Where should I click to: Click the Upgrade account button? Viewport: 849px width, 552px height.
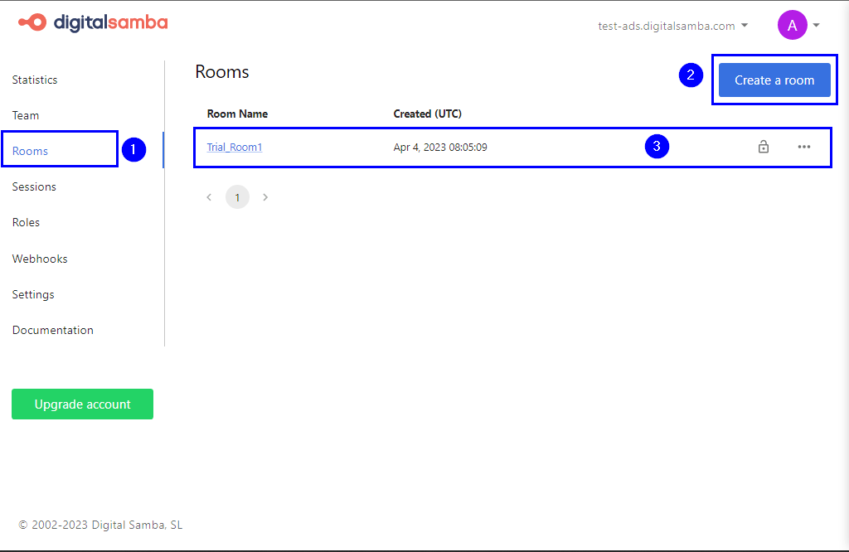coord(82,404)
